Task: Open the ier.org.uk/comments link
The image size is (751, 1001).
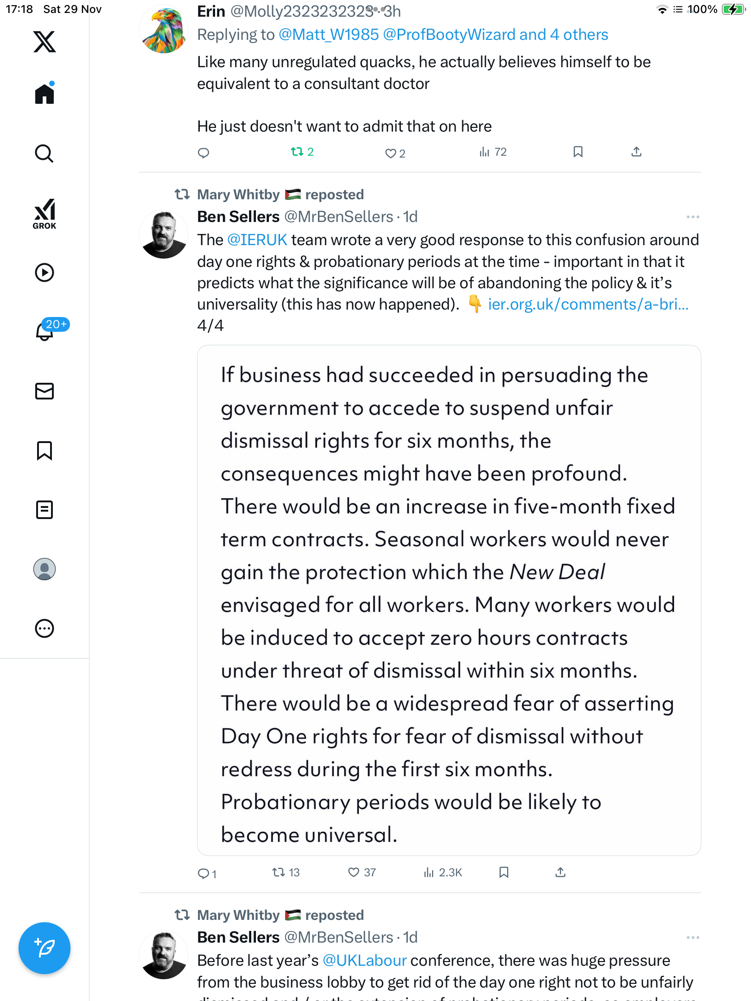Action: [x=588, y=304]
